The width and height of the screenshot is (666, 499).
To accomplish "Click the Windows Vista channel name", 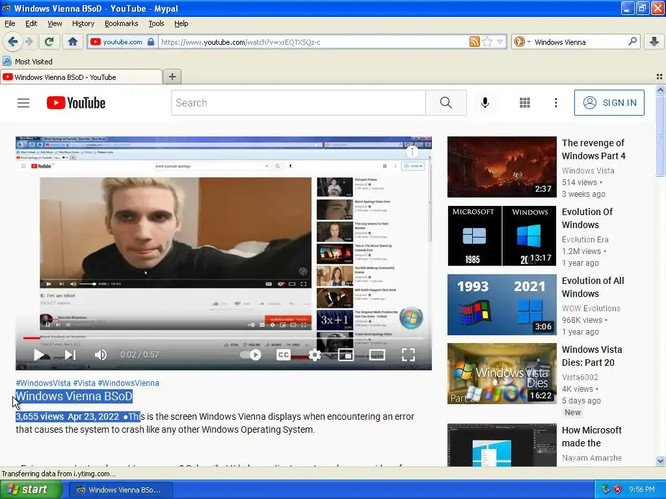I will 588,171.
